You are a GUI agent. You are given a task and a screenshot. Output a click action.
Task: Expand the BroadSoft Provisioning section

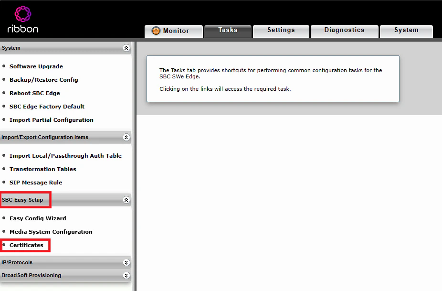tap(126, 276)
